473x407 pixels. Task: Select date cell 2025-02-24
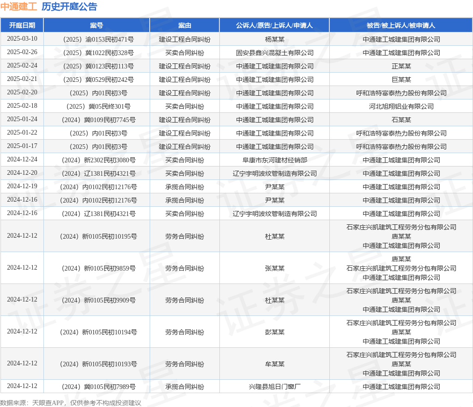(x=22, y=66)
